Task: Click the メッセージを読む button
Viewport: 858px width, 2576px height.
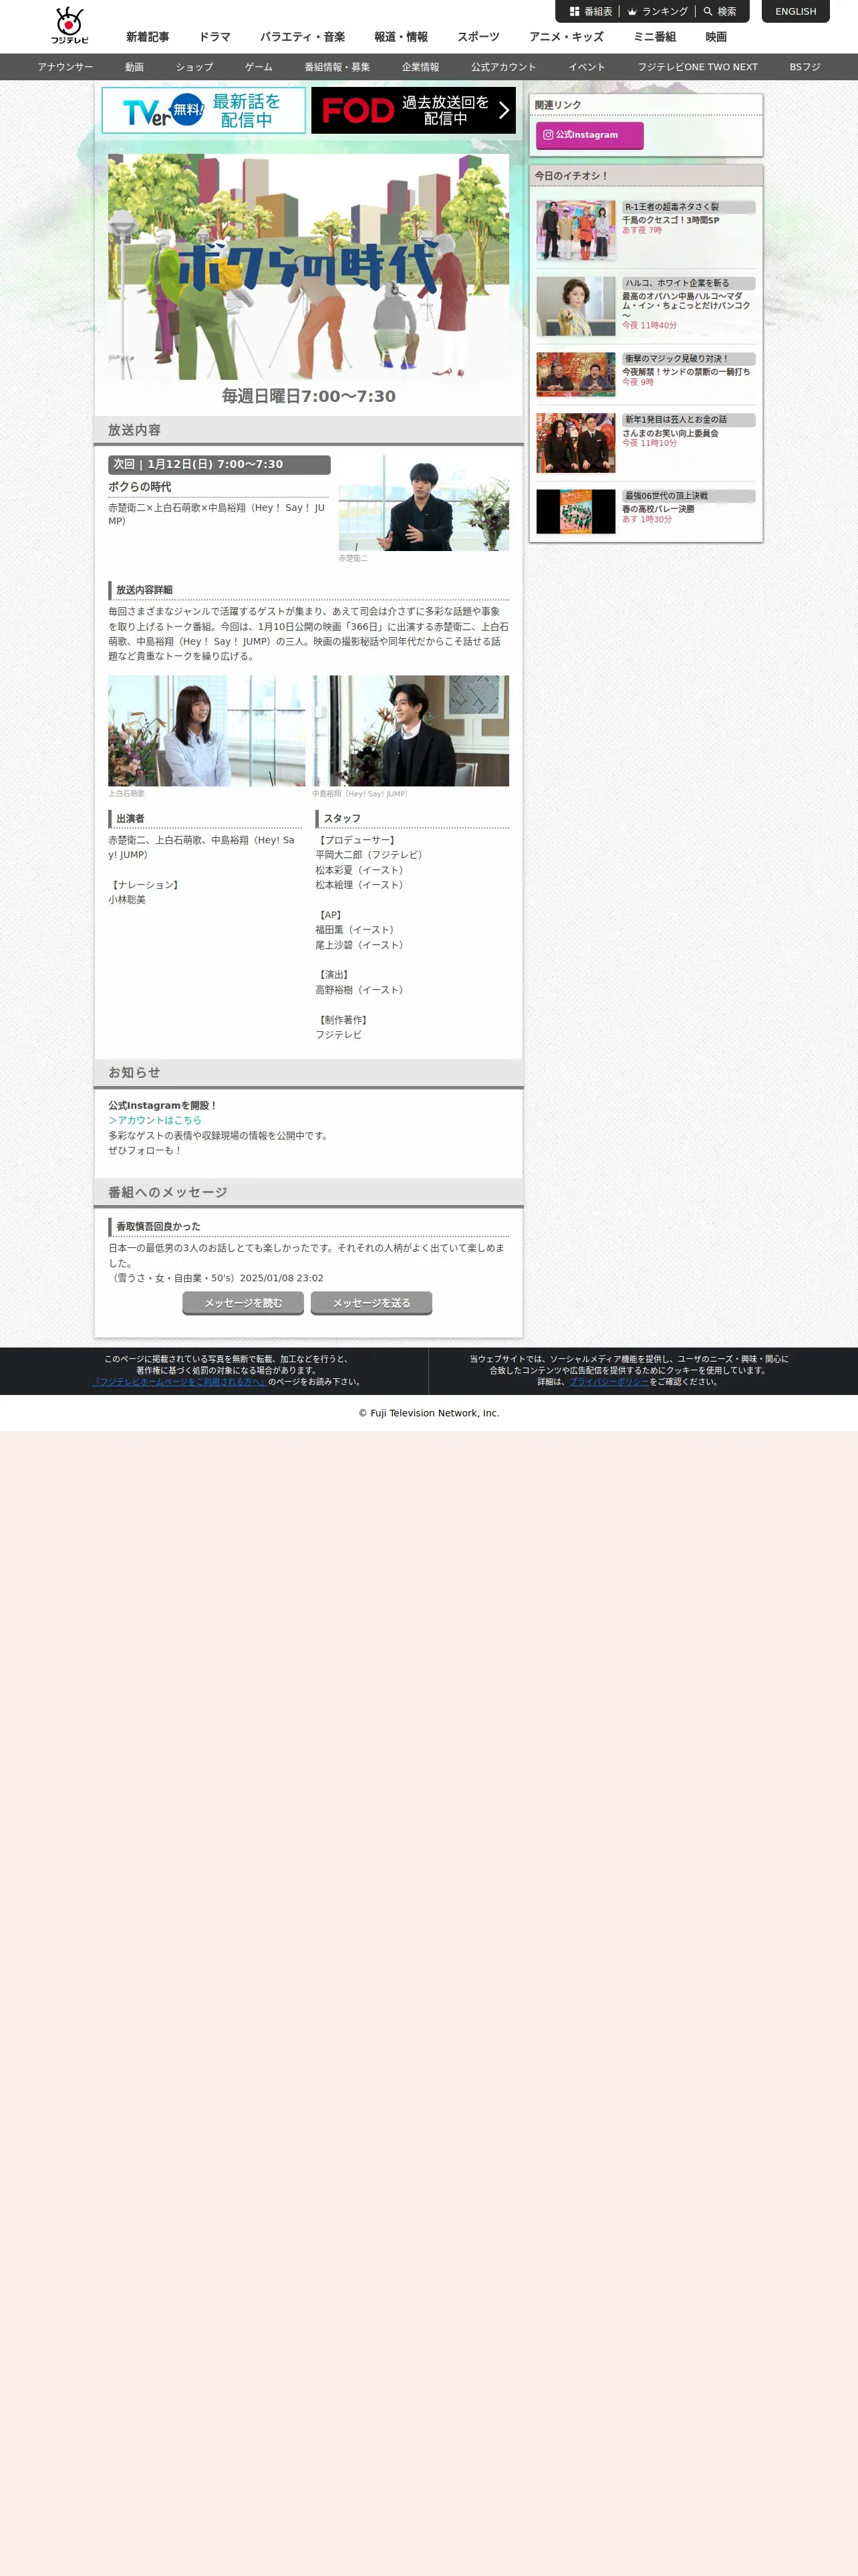Action: (x=243, y=1303)
